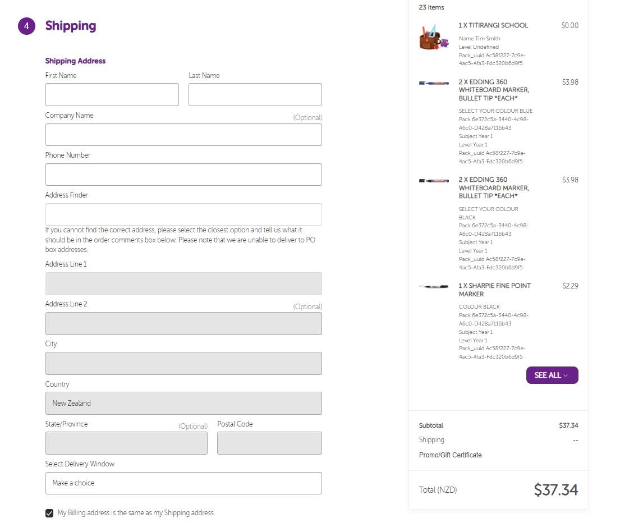Click the First Name field

click(112, 95)
